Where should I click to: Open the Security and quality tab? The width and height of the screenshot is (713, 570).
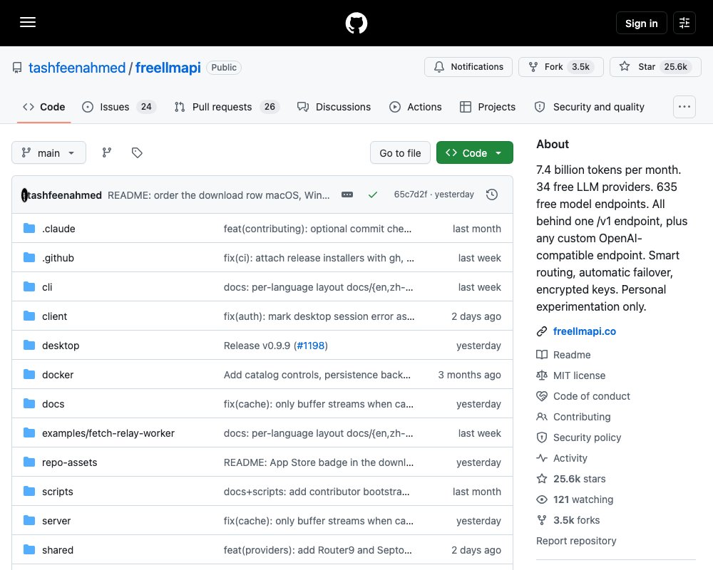pos(589,107)
